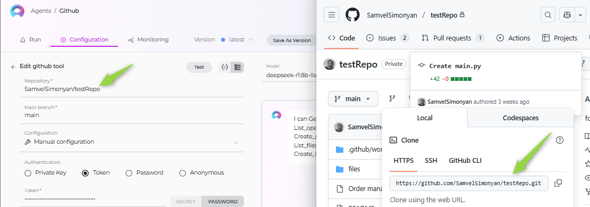
Task: Open SamvelSimonyan owner link in header
Action: [392, 15]
